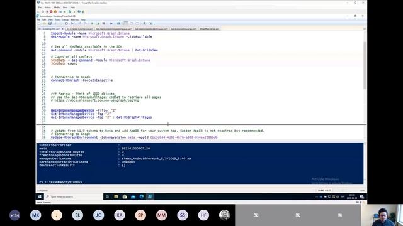Open Mail app from VM taskbar

pyautogui.click(x=133, y=196)
